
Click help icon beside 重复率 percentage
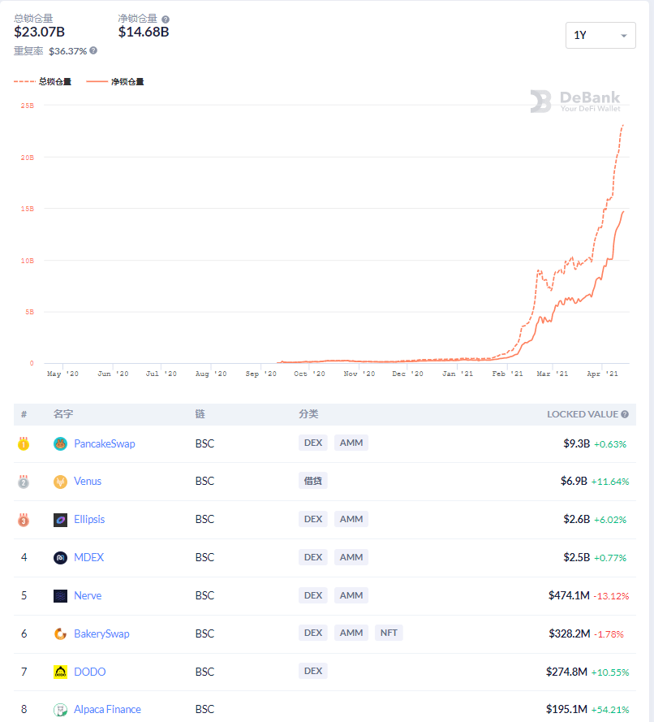click(93, 50)
